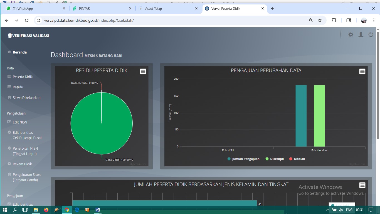
Task: Click the Verifikasi Validasi logo icon
Action: (x=10, y=35)
